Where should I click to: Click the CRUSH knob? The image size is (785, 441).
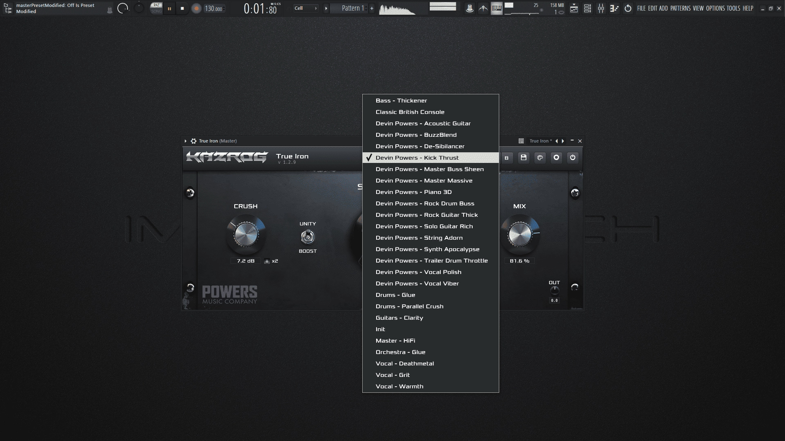point(246,234)
